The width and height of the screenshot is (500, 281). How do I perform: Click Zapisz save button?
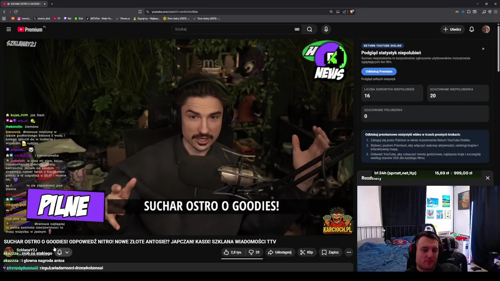tap(330, 253)
